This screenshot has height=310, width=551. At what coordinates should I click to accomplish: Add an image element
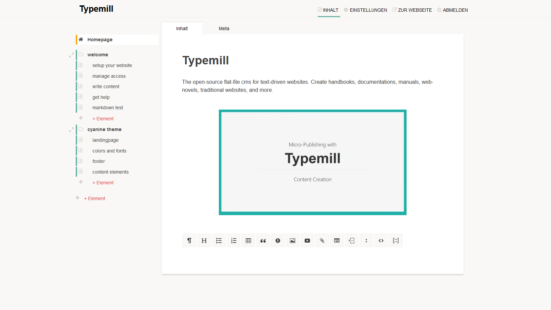pyautogui.click(x=293, y=240)
